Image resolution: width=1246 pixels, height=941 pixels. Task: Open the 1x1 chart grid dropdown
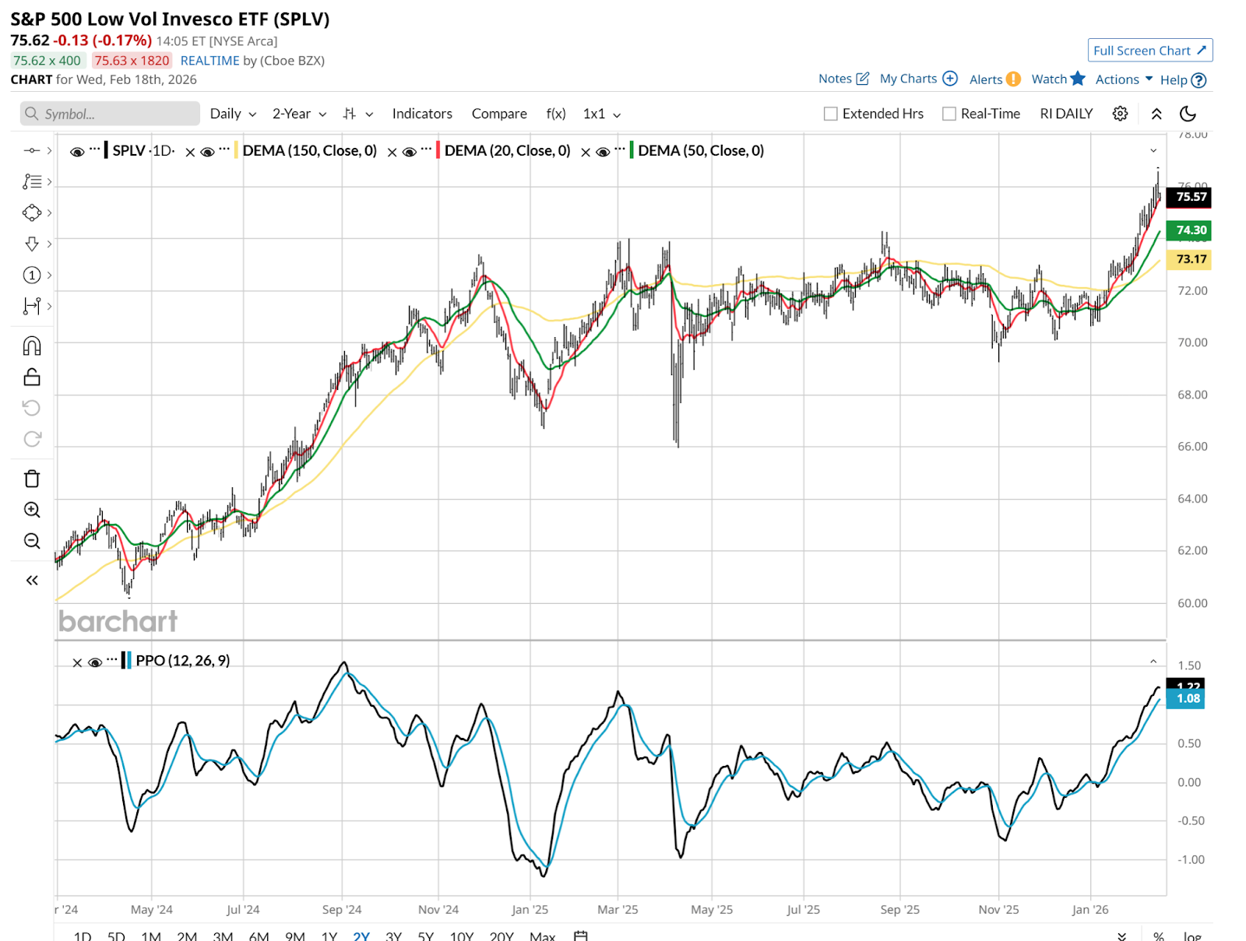(x=601, y=114)
